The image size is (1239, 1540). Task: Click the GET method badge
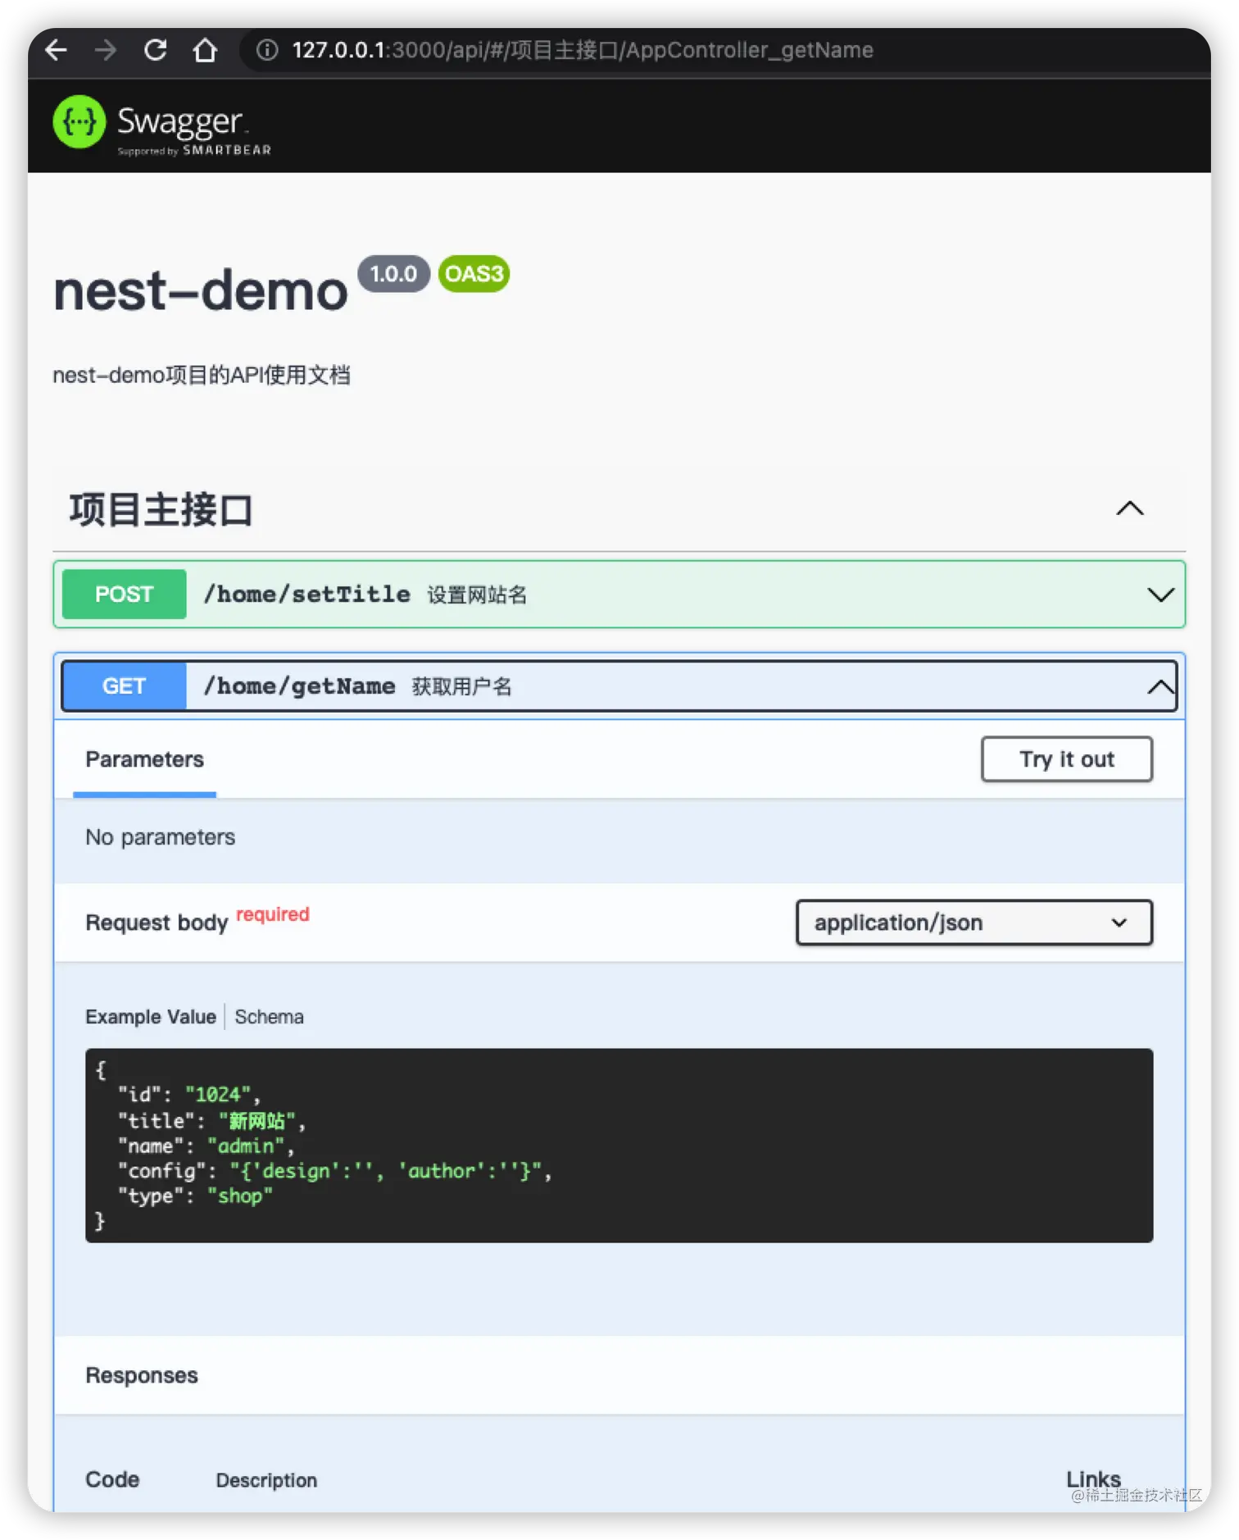pos(125,686)
